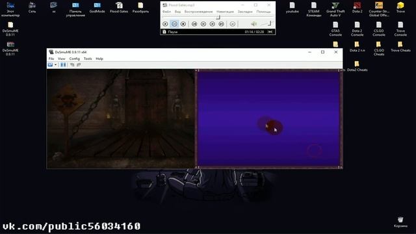416x234 pixels.
Task: Open the Закладки menu
Action: click(x=245, y=12)
